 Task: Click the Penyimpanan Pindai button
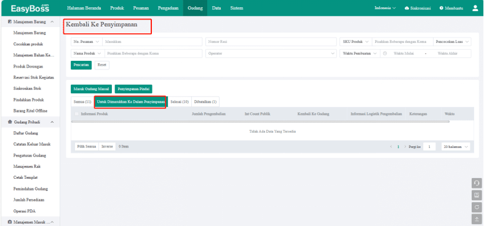click(133, 89)
